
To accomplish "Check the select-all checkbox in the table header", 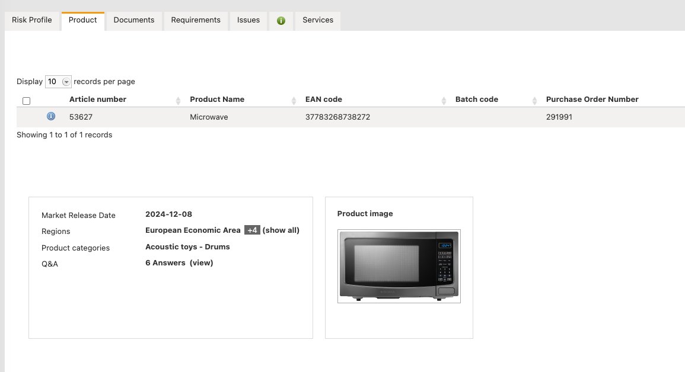I will pos(26,101).
